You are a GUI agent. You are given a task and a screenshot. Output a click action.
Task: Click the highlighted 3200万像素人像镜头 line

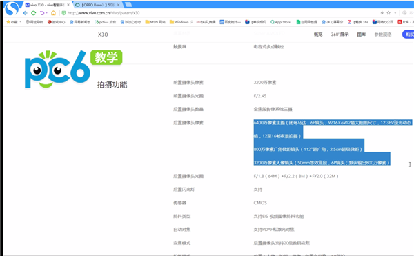(322, 163)
